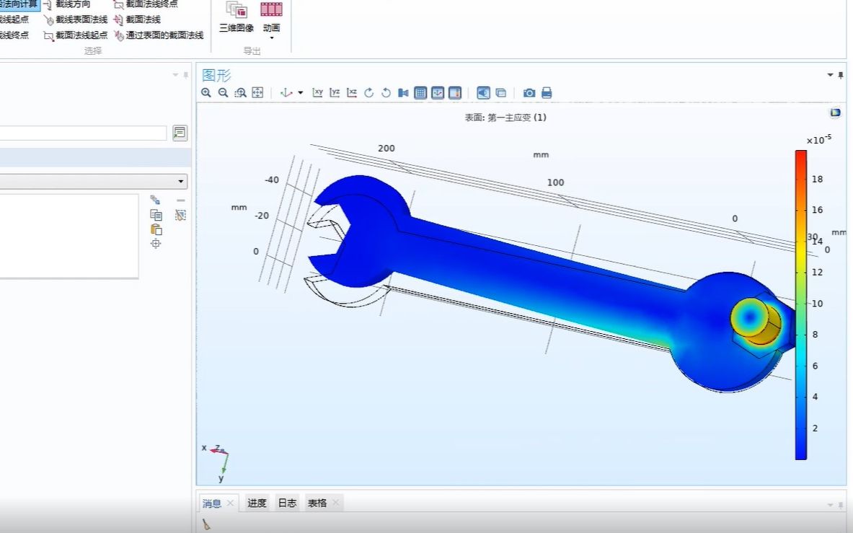
Task: Toggle grid display in graphics window
Action: point(420,93)
